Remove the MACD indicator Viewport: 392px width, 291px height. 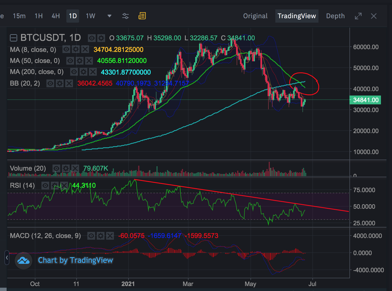coord(110,236)
